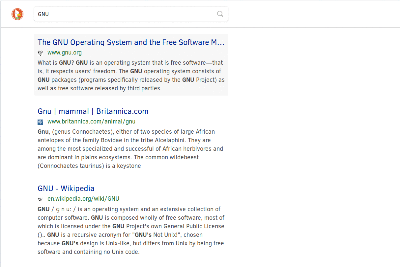Click the text 'software and containing no Unix code.'
Screen dimensions: 400x267
89,252
